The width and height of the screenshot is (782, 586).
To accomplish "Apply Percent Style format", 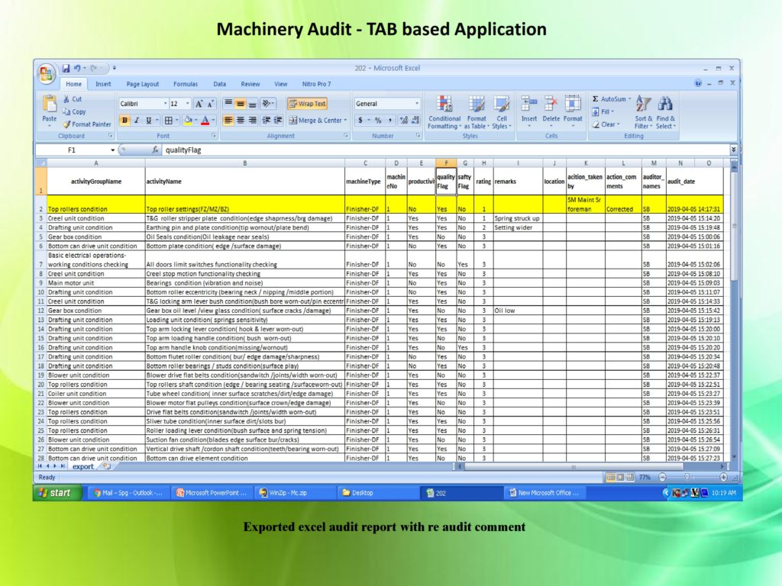I will tap(377, 120).
